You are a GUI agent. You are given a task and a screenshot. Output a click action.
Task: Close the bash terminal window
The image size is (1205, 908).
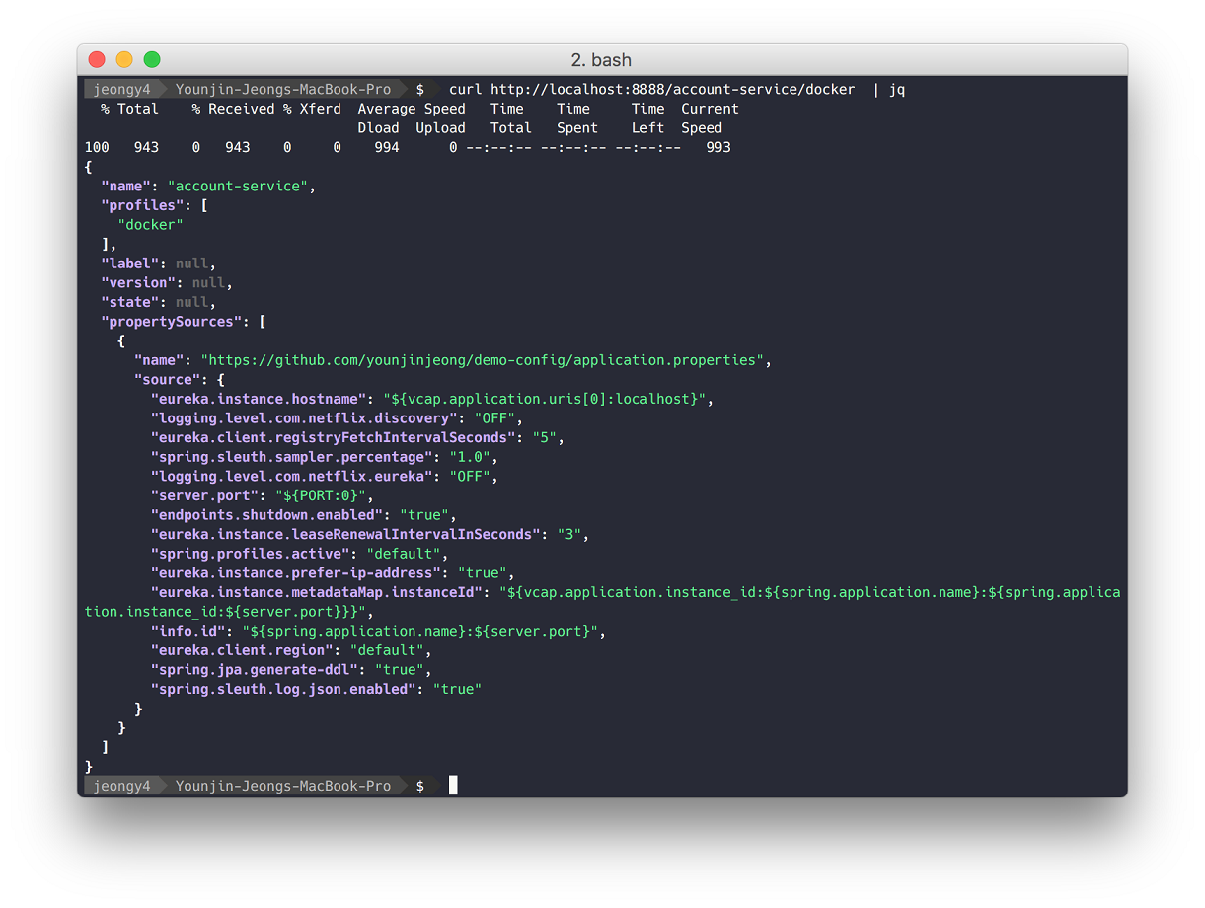[97, 59]
